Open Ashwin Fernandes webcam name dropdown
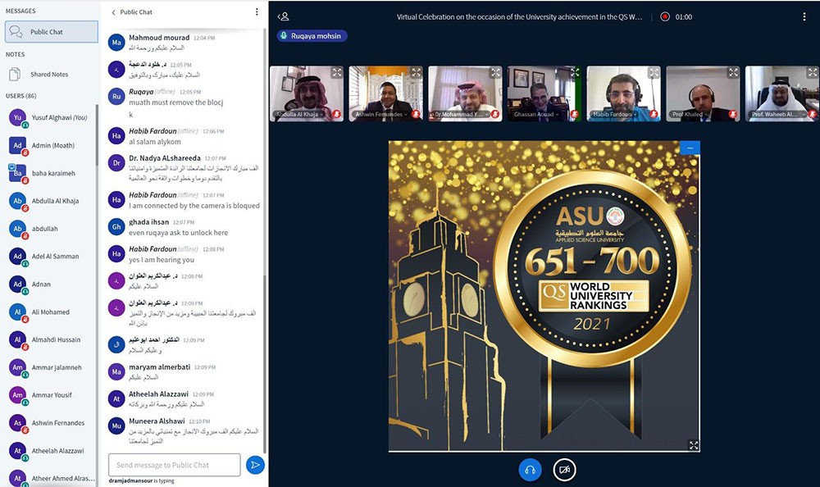This screenshot has width=820, height=487. (381, 114)
